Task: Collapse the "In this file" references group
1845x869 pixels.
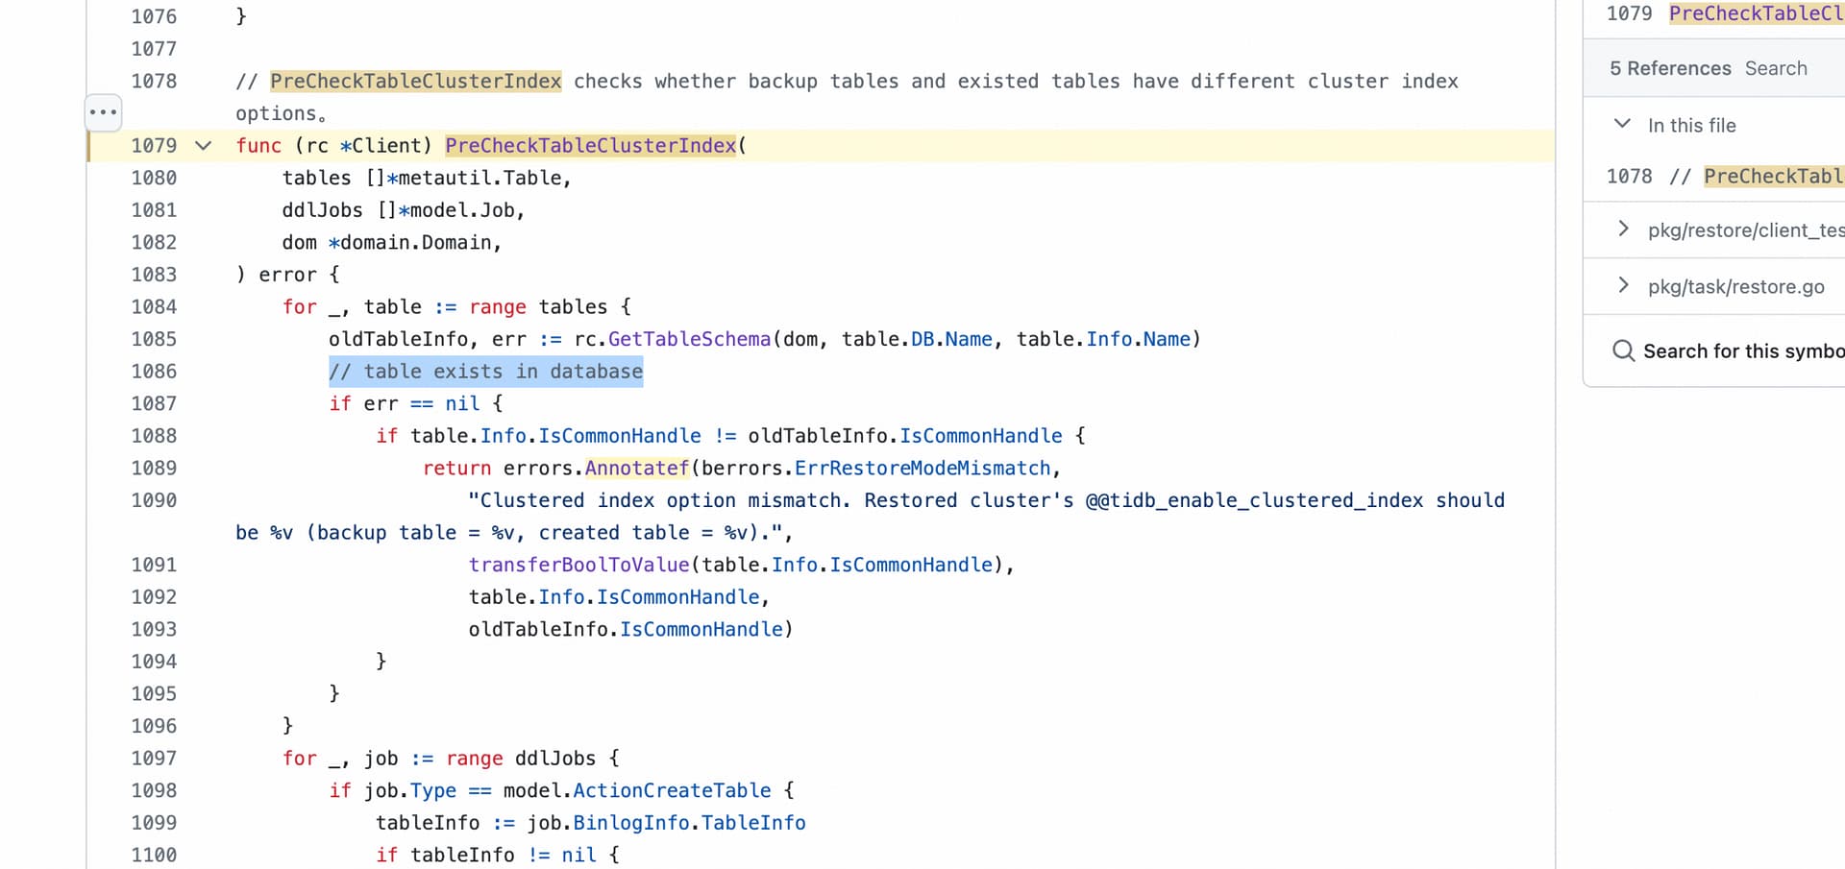Action: [1622, 124]
